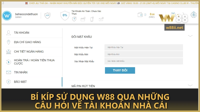Image resolution: width=200 pixels, height=112 pixels.
Task: Click the dollar wheel icon
Action: [193, 15]
